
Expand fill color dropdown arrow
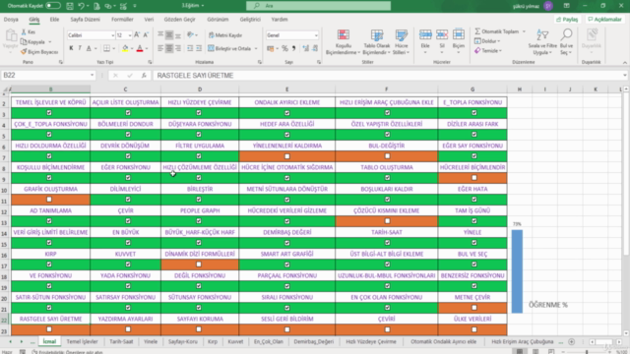[x=132, y=48]
